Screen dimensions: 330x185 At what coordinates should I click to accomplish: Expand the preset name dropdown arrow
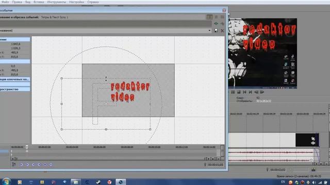tap(209, 31)
